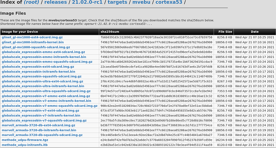Image resolution: width=276 pixels, height=148 pixels.
Task: Open globalscale_espressobin-ultra-squashfs-sdcard.img.gz link
Action: (x=46, y=91)
